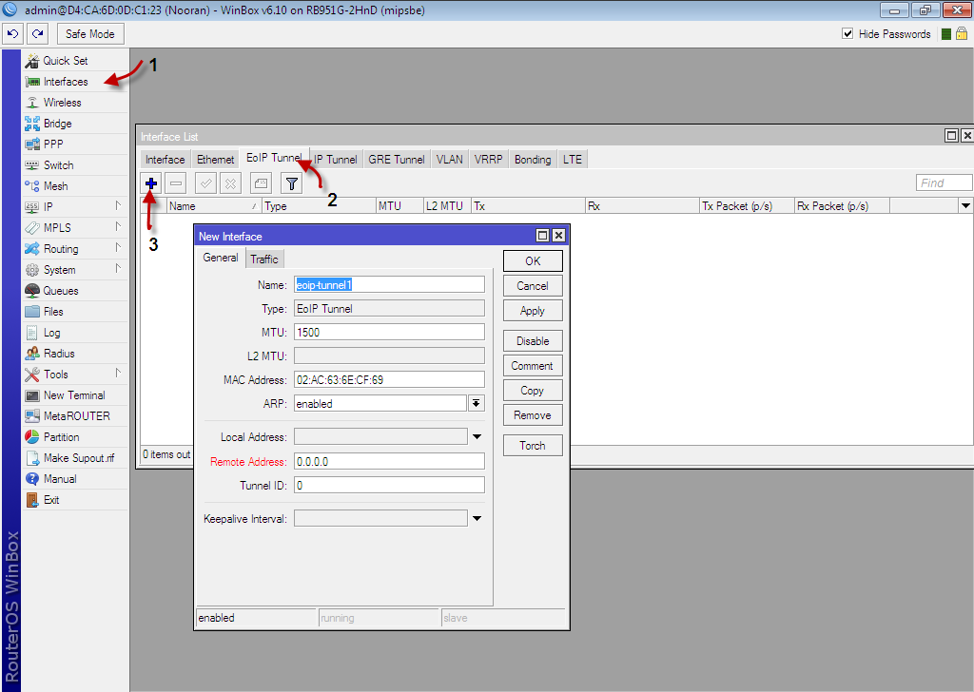Click the Wireless antenna icon
The width and height of the screenshot is (974, 692).
click(32, 103)
